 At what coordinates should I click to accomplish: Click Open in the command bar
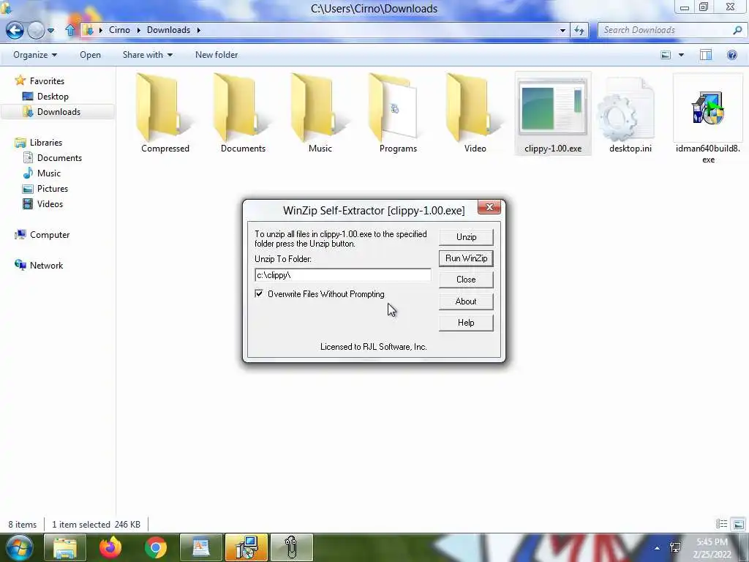90,55
